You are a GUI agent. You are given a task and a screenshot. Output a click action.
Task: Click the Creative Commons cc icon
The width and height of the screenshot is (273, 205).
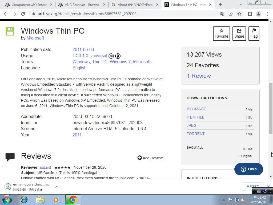[x=111, y=56]
